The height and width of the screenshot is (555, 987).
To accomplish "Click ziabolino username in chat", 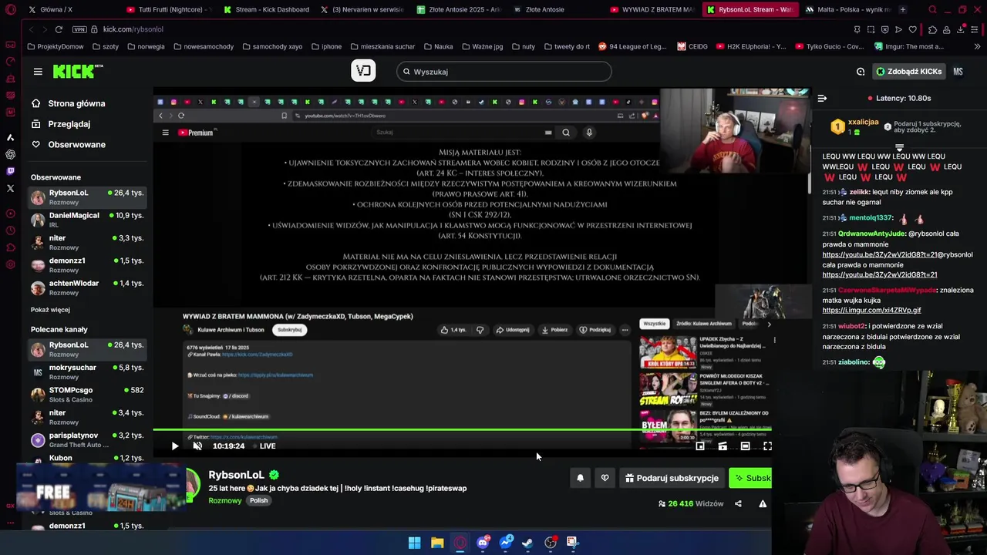I will coord(854,362).
